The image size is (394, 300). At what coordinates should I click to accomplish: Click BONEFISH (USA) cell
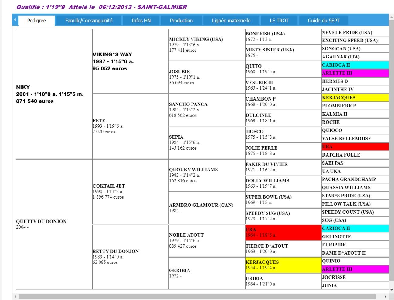tap(284, 37)
